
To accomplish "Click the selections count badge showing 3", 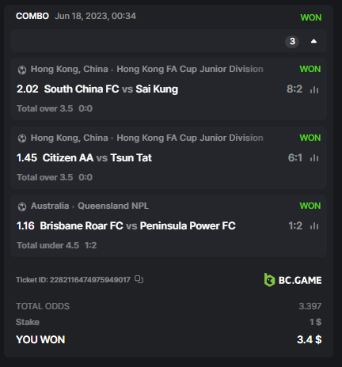I will (x=292, y=41).
